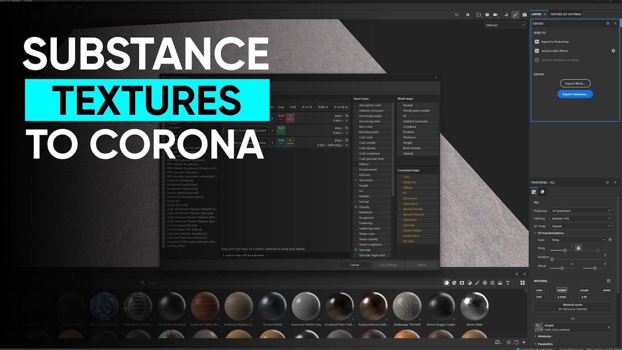Toggle the rough channel button
Image resolution: width=622 pixels, height=350 pixels.
point(584,290)
